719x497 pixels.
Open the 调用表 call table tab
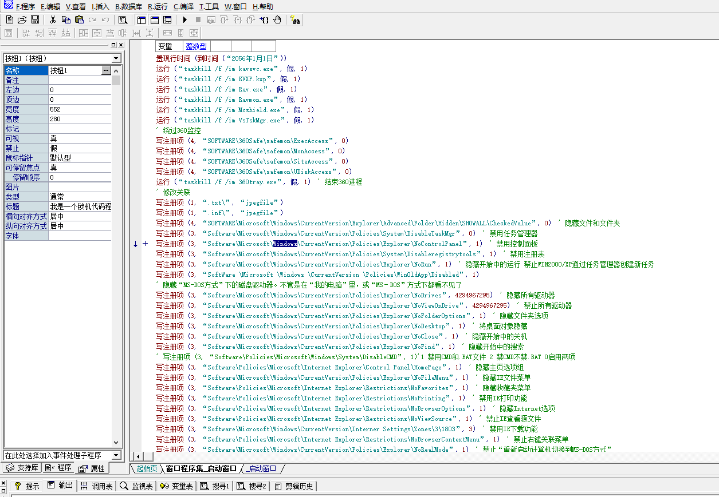click(96, 486)
